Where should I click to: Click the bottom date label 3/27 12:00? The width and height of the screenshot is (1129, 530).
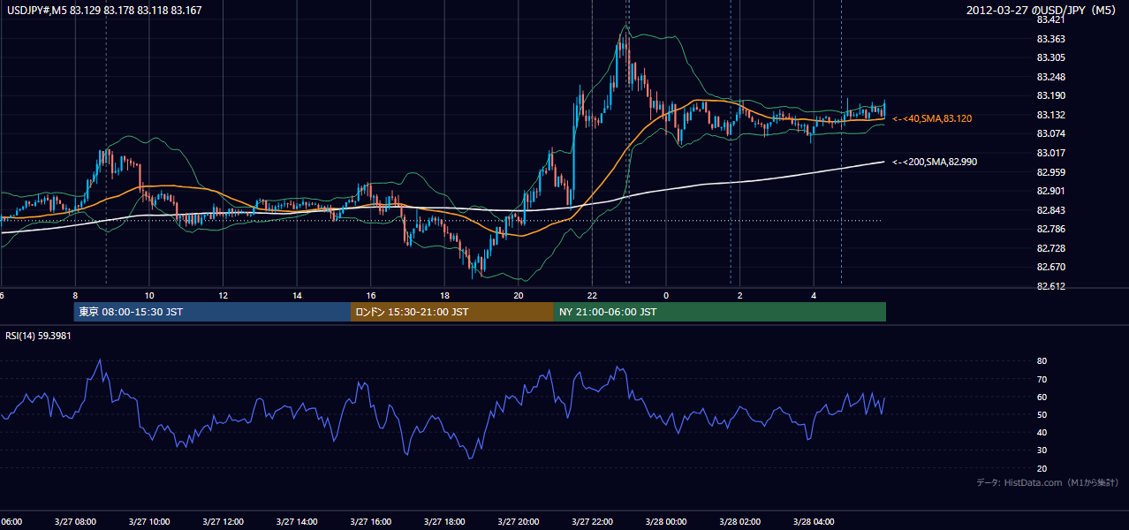pyautogui.click(x=223, y=522)
